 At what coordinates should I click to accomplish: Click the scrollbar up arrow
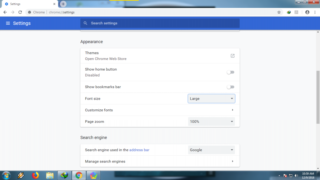coord(318,32)
